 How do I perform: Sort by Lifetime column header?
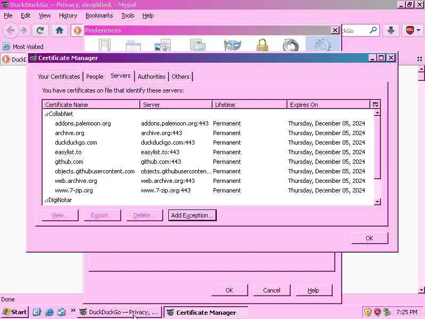[x=249, y=105]
